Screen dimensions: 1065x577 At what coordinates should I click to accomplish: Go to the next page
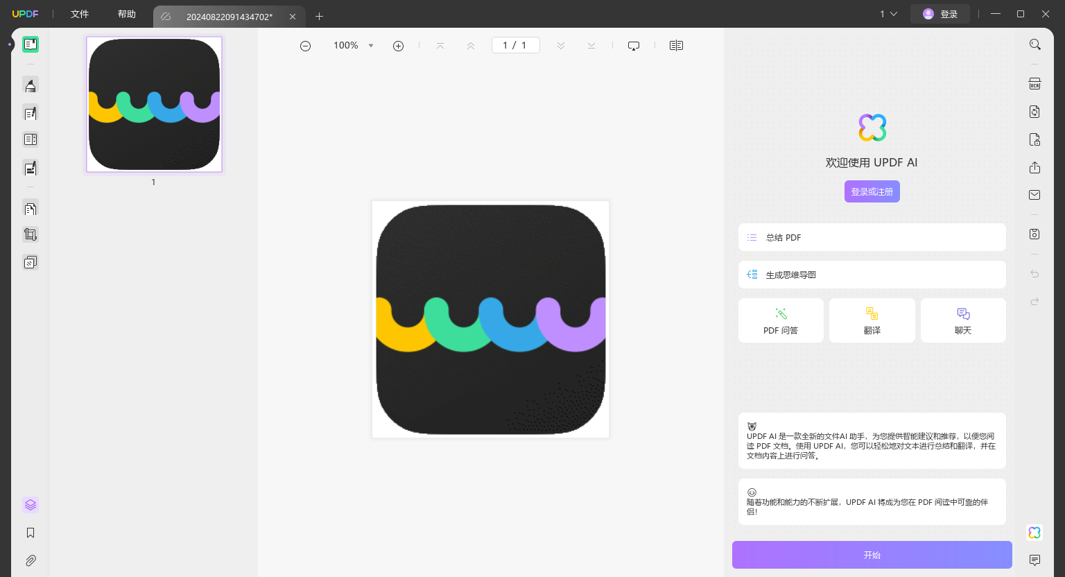click(x=561, y=46)
